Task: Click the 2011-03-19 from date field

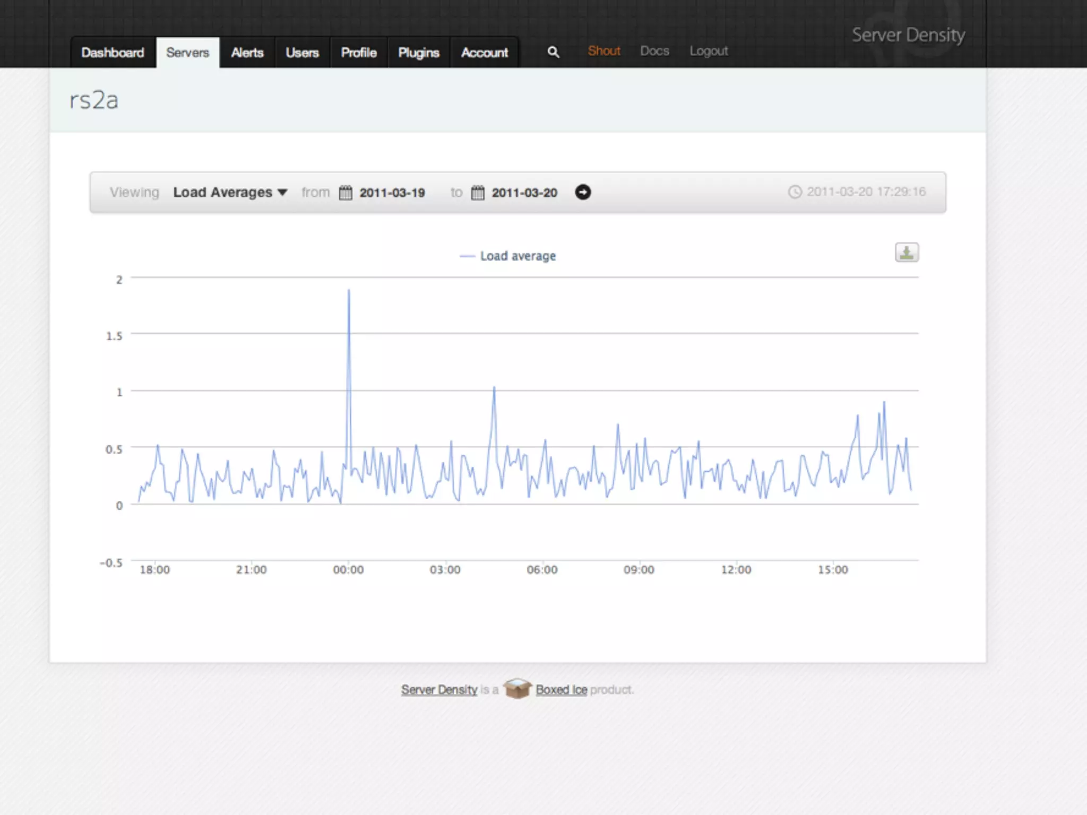Action: tap(392, 193)
